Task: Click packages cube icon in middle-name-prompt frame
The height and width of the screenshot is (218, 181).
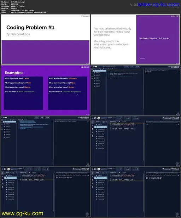Action: pyautogui.click(x=93, y=180)
